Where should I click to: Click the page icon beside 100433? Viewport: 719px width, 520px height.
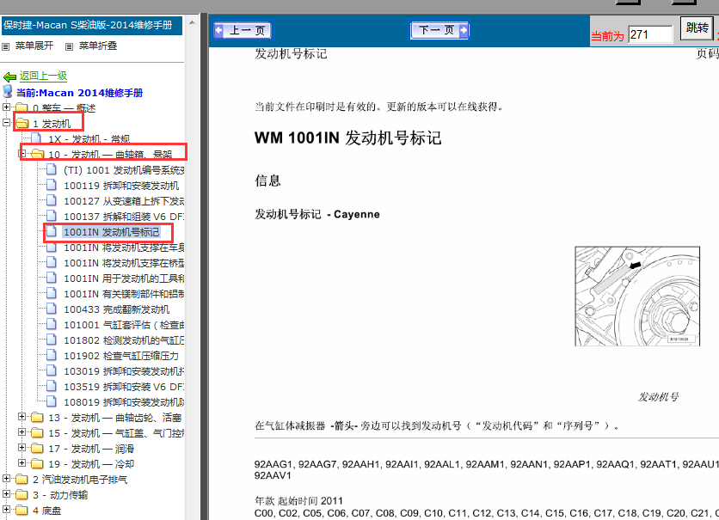52,309
